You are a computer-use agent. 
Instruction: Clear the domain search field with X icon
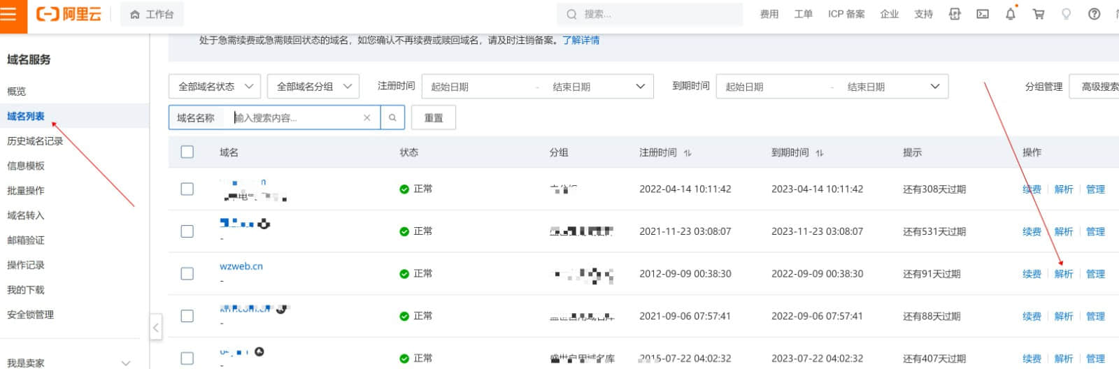[x=366, y=117]
